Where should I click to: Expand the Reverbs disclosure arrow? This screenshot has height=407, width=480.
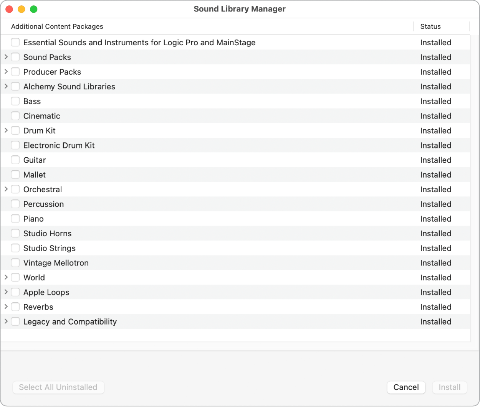coord(6,307)
